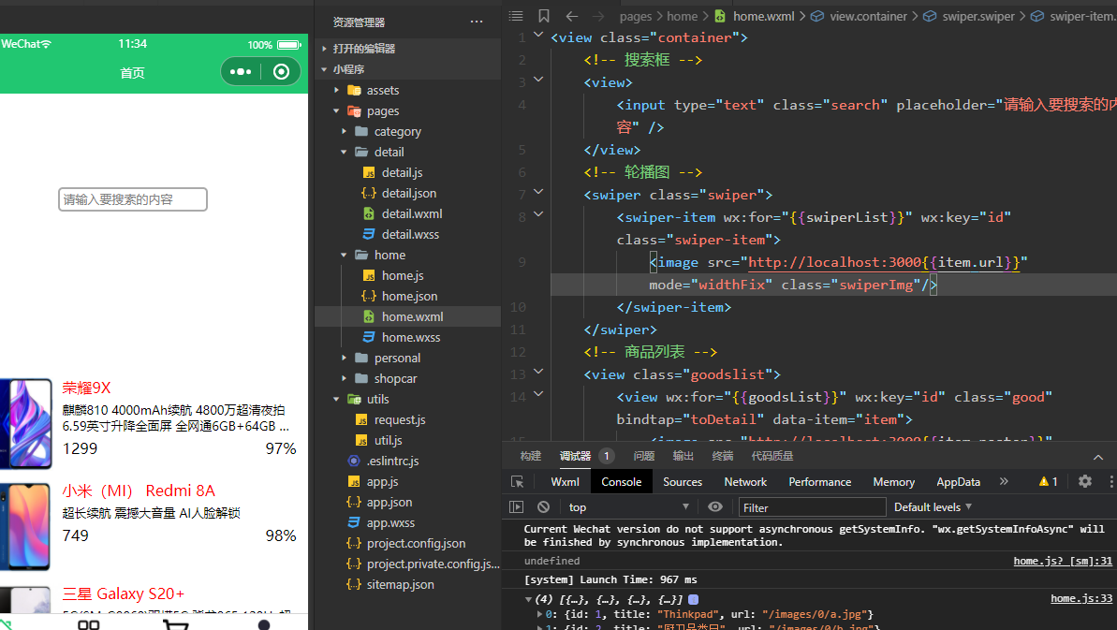
Task: Open the miniprogram three-dot menu capsule
Action: [241, 72]
